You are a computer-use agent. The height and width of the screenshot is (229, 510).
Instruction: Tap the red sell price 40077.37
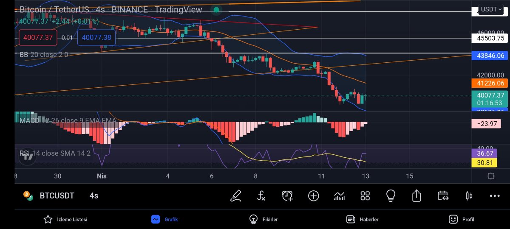[38, 37]
